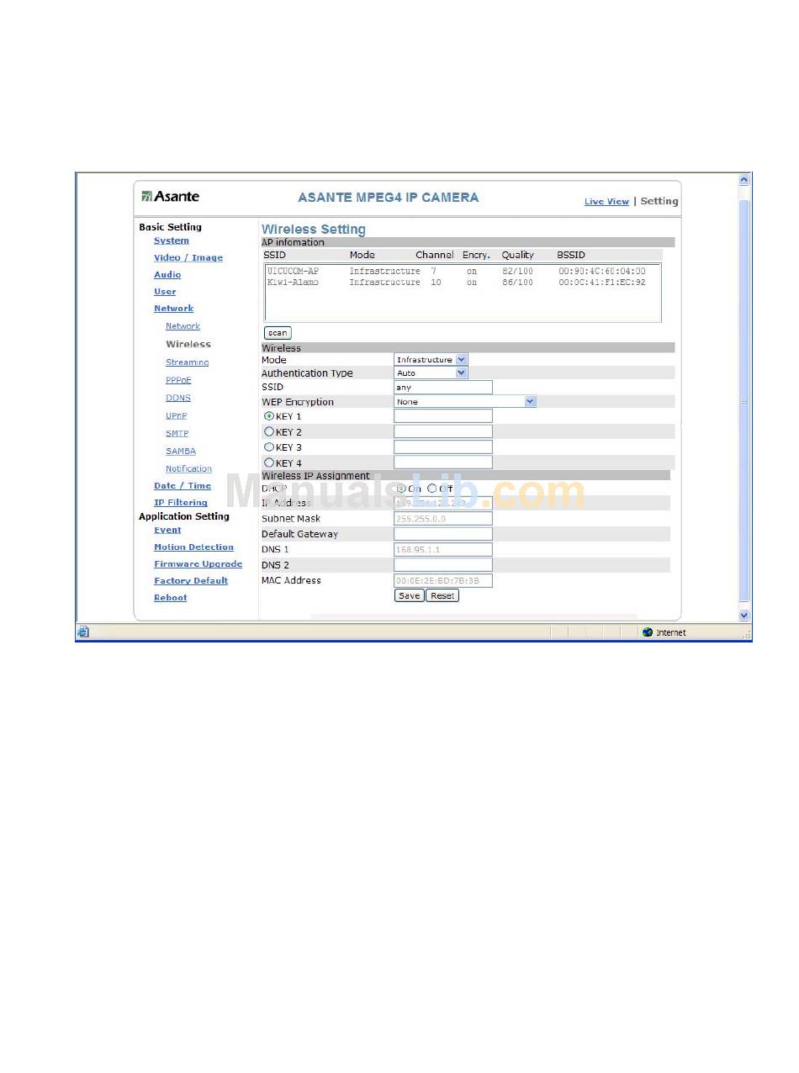The height and width of the screenshot is (1073, 799).
Task: Click BSSID 00:90:4C:60:04:00 text
Action: point(602,272)
